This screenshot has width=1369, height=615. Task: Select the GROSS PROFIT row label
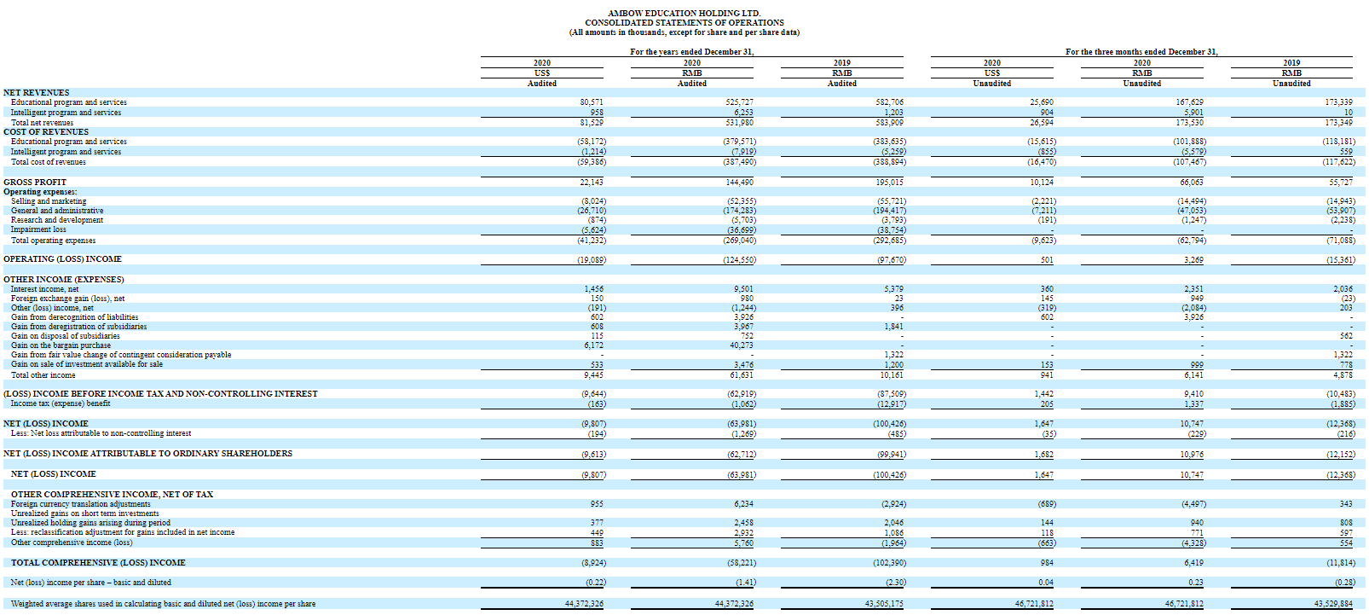coord(35,182)
